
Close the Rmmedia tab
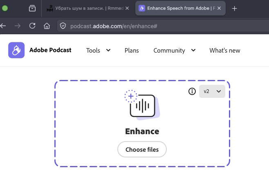click(126, 9)
